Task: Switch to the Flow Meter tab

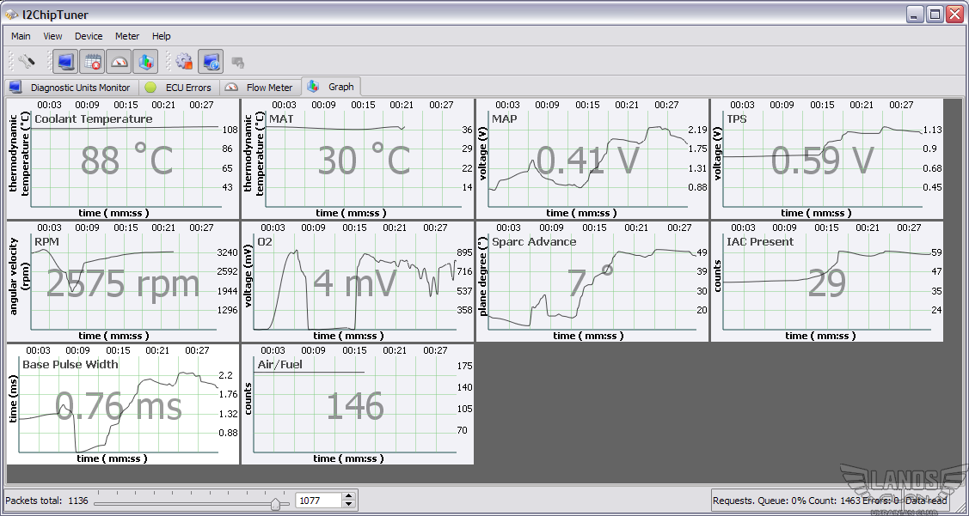Action: [x=260, y=88]
